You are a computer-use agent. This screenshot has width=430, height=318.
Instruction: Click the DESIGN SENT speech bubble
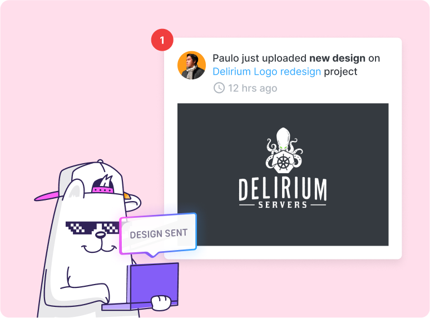(x=158, y=234)
